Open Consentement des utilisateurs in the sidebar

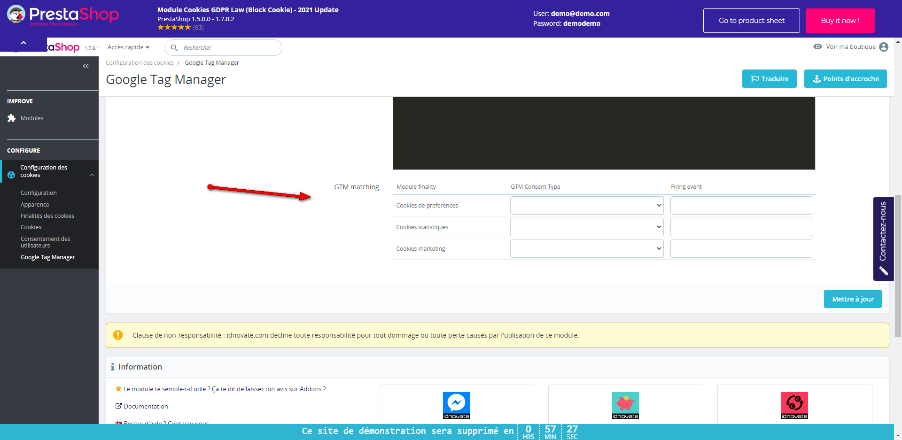point(46,242)
